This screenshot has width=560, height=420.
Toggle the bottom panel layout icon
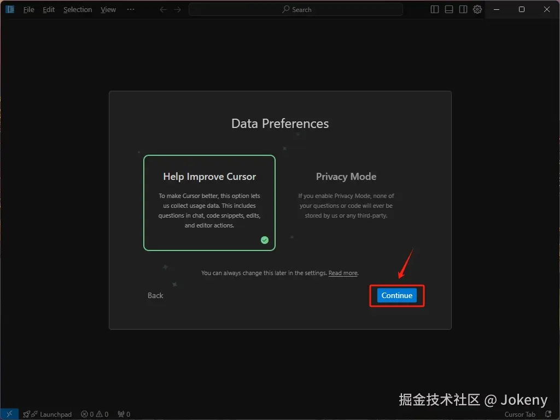(449, 10)
